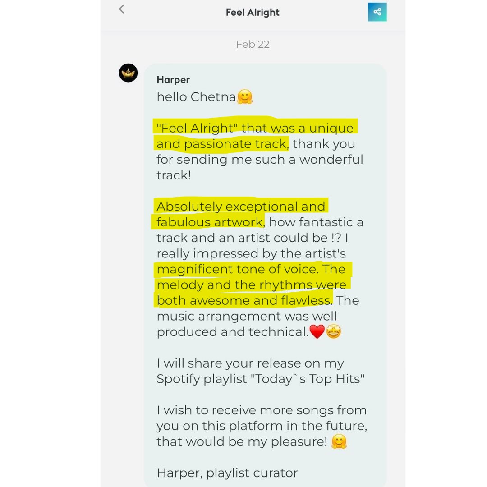This screenshot has height=487, width=487.
Task: Tap the 'Harper, playlist curator' signature
Action: point(227,473)
